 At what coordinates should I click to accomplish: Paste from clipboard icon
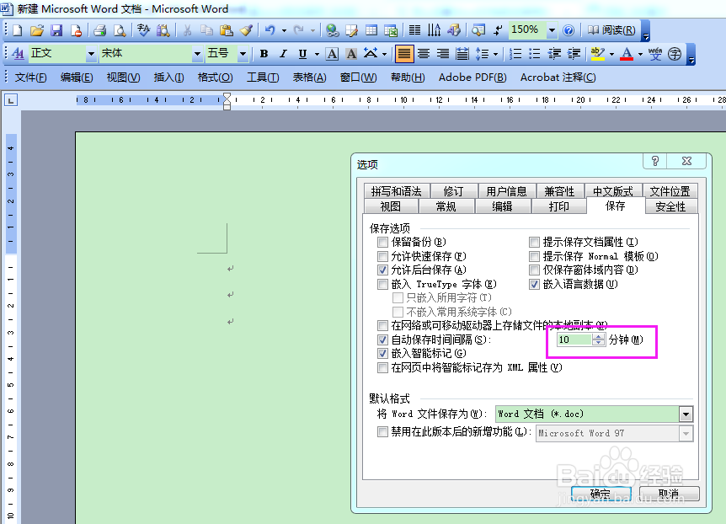click(x=226, y=30)
